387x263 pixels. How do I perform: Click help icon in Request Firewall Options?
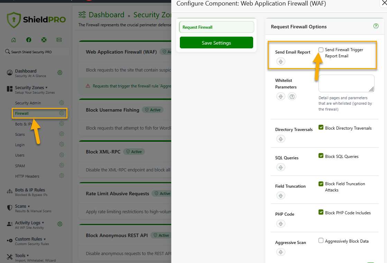(x=376, y=26)
